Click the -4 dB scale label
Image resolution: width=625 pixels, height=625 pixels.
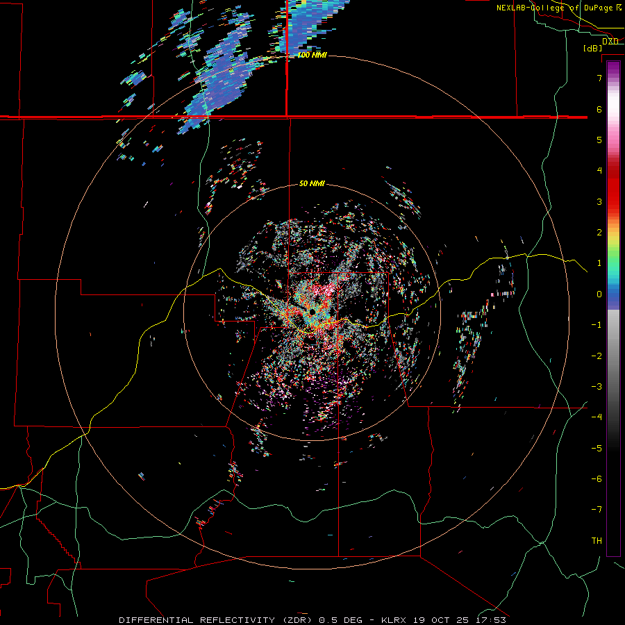[597, 417]
